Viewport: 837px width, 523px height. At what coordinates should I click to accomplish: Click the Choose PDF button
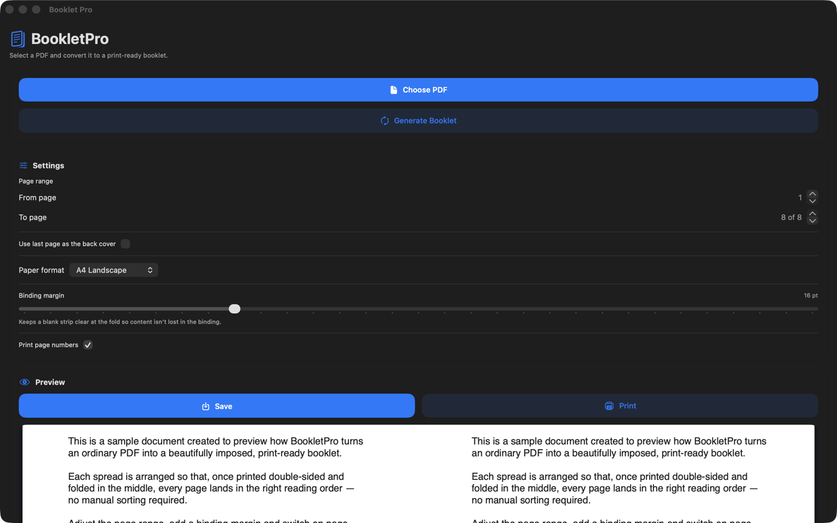pos(418,90)
